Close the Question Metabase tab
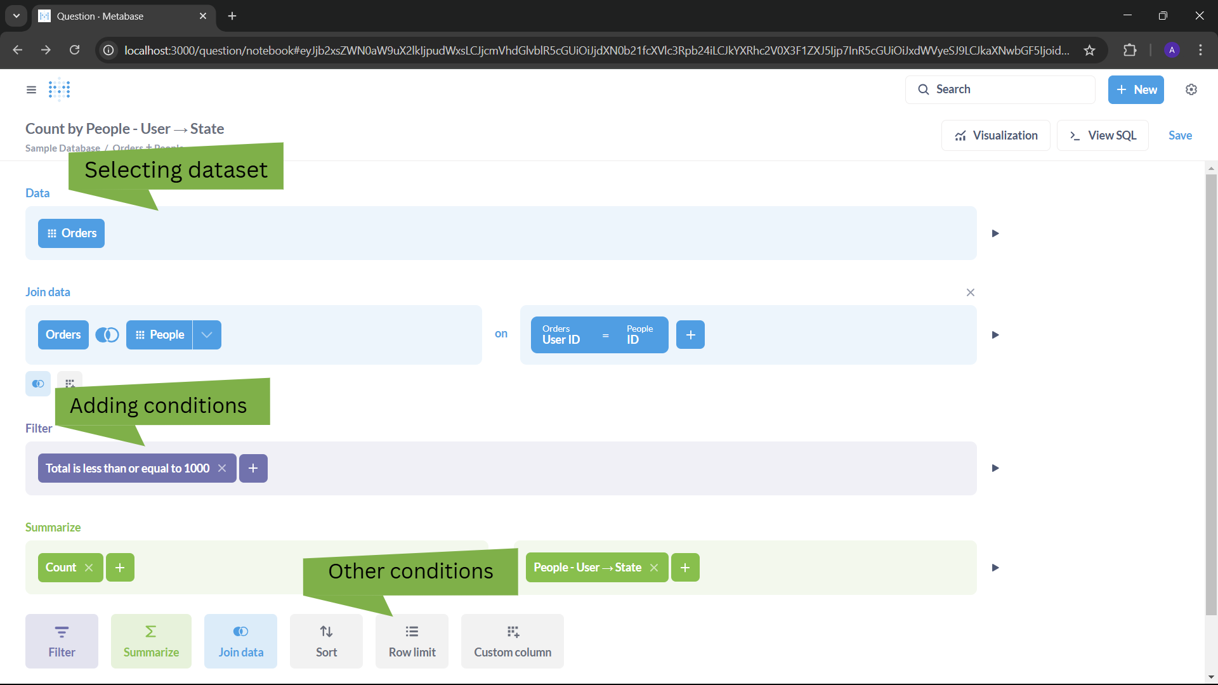 (x=203, y=16)
